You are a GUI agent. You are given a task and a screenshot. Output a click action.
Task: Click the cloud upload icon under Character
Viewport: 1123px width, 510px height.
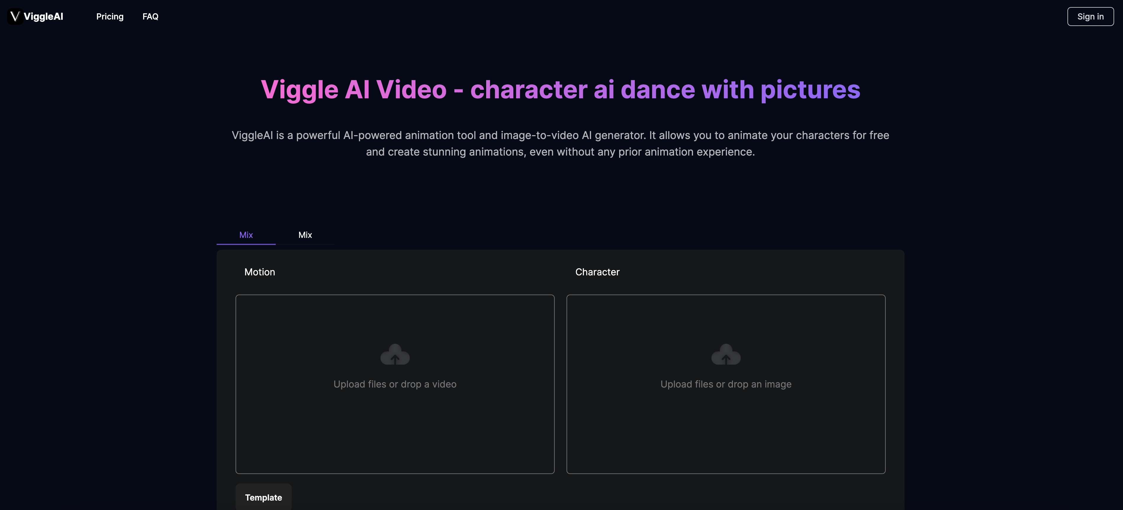pos(726,354)
